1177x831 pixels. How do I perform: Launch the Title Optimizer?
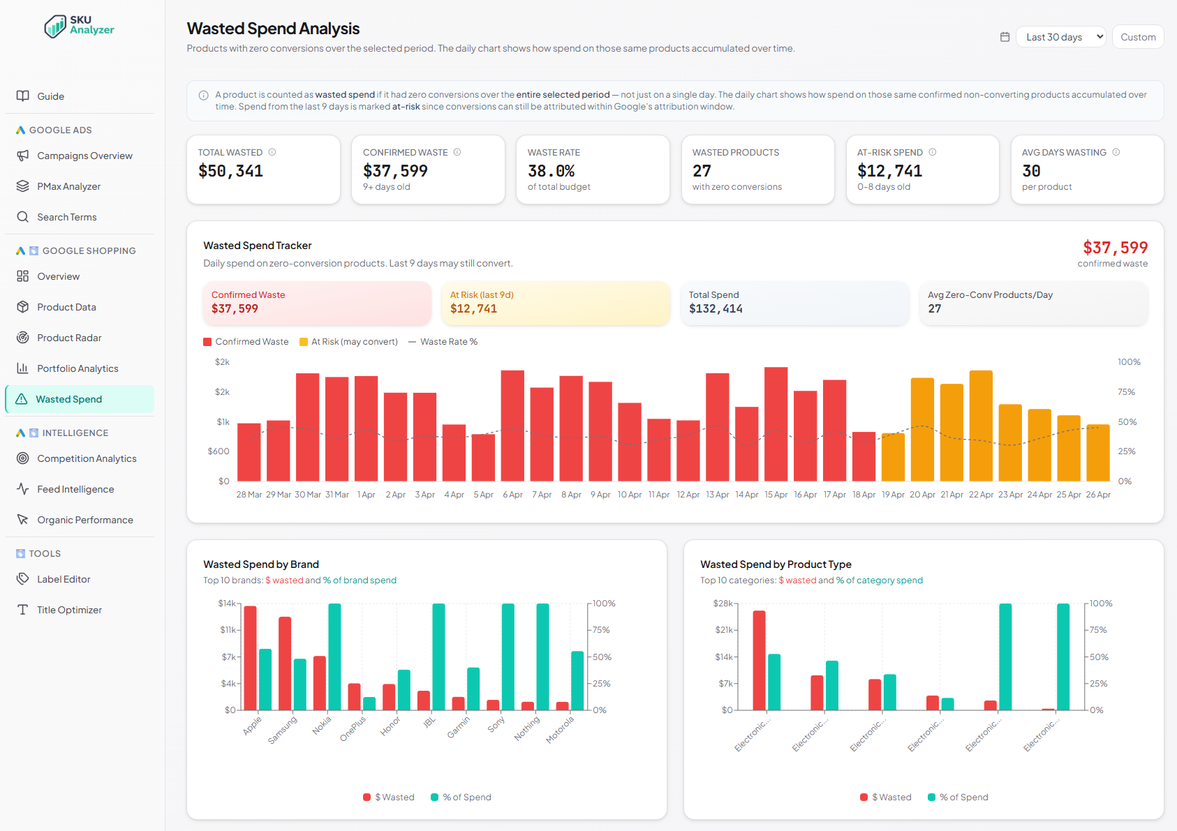tap(69, 609)
